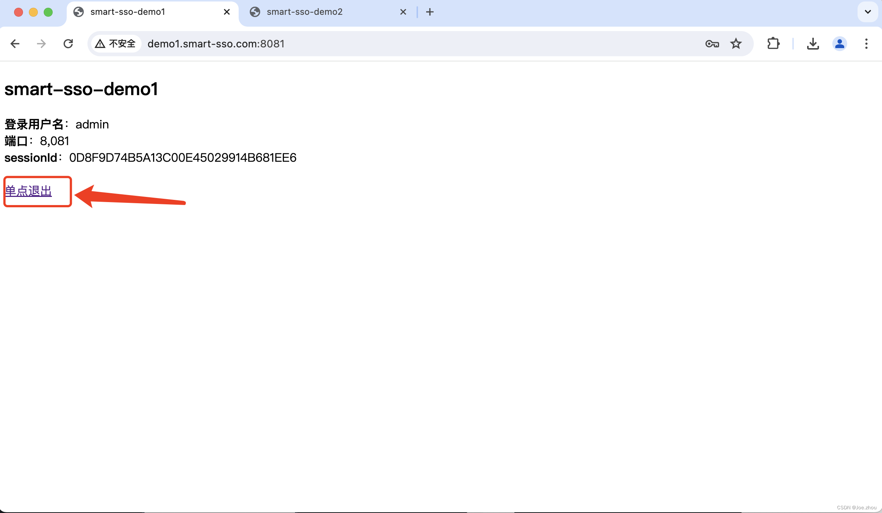Viewport: 882px width, 513px height.
Task: Bookmark this page with the star
Action: [736, 44]
